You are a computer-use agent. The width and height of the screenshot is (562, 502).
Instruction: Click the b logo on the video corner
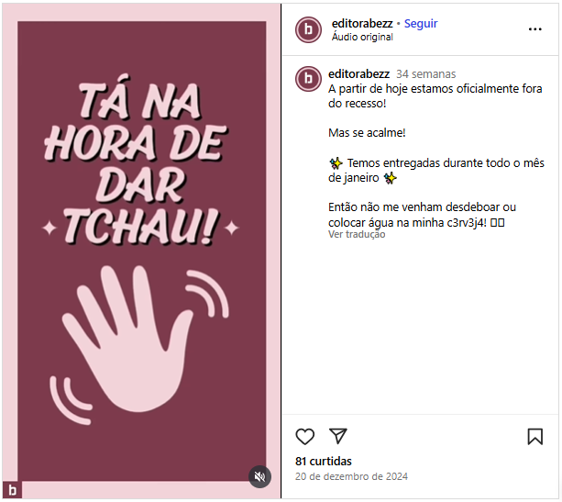(12, 490)
